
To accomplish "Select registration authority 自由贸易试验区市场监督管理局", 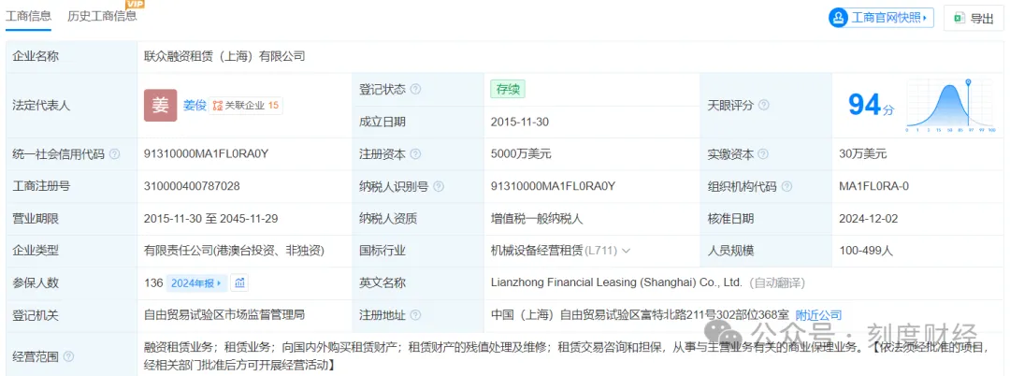I will (224, 315).
